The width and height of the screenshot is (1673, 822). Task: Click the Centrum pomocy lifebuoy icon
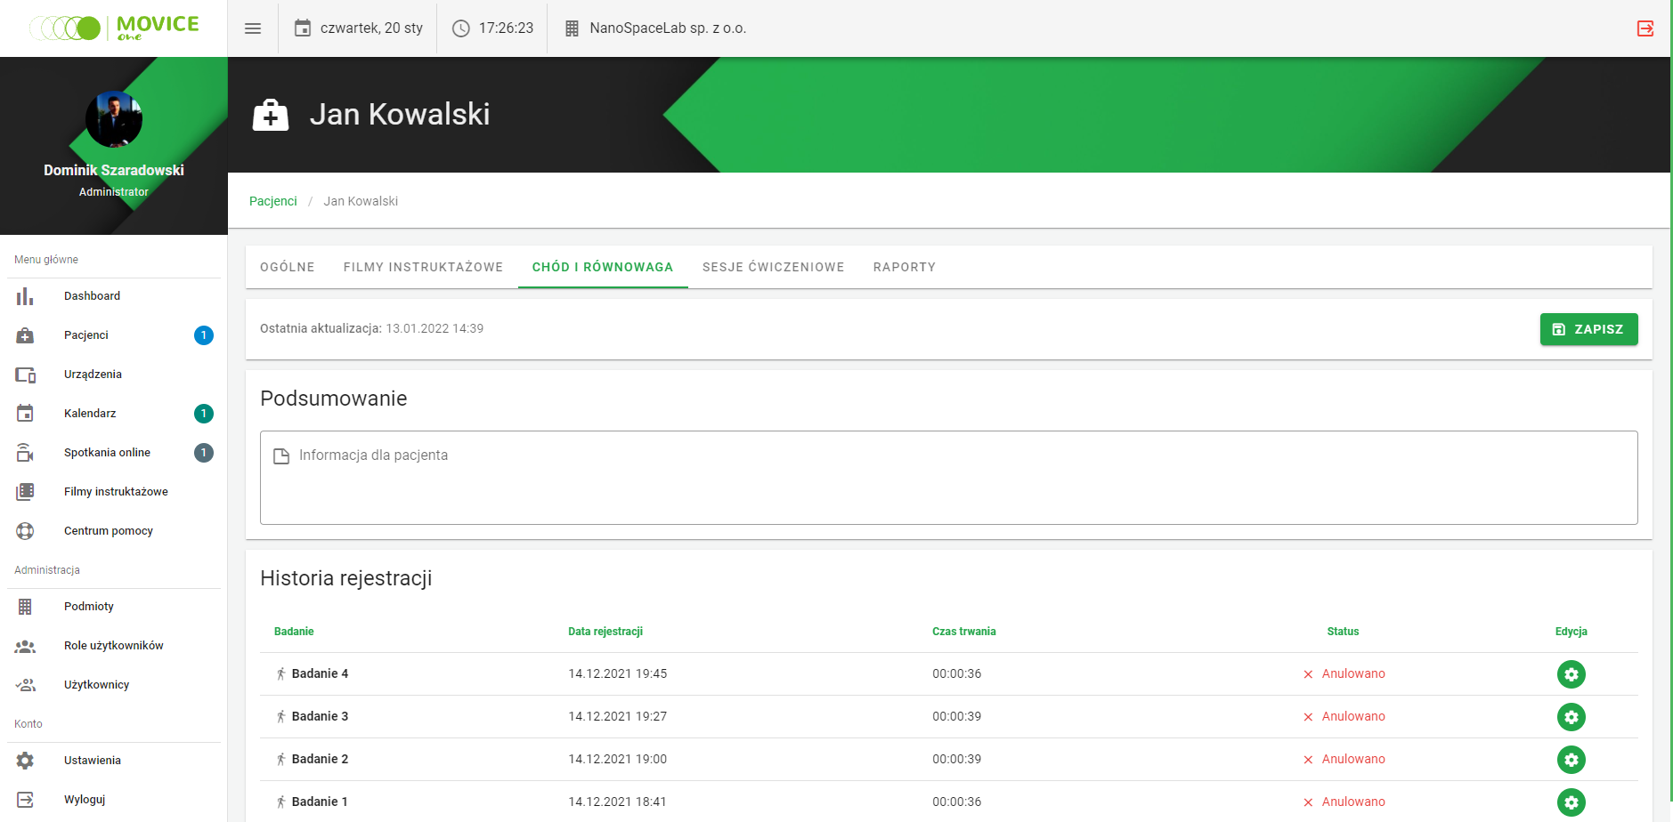coord(25,531)
